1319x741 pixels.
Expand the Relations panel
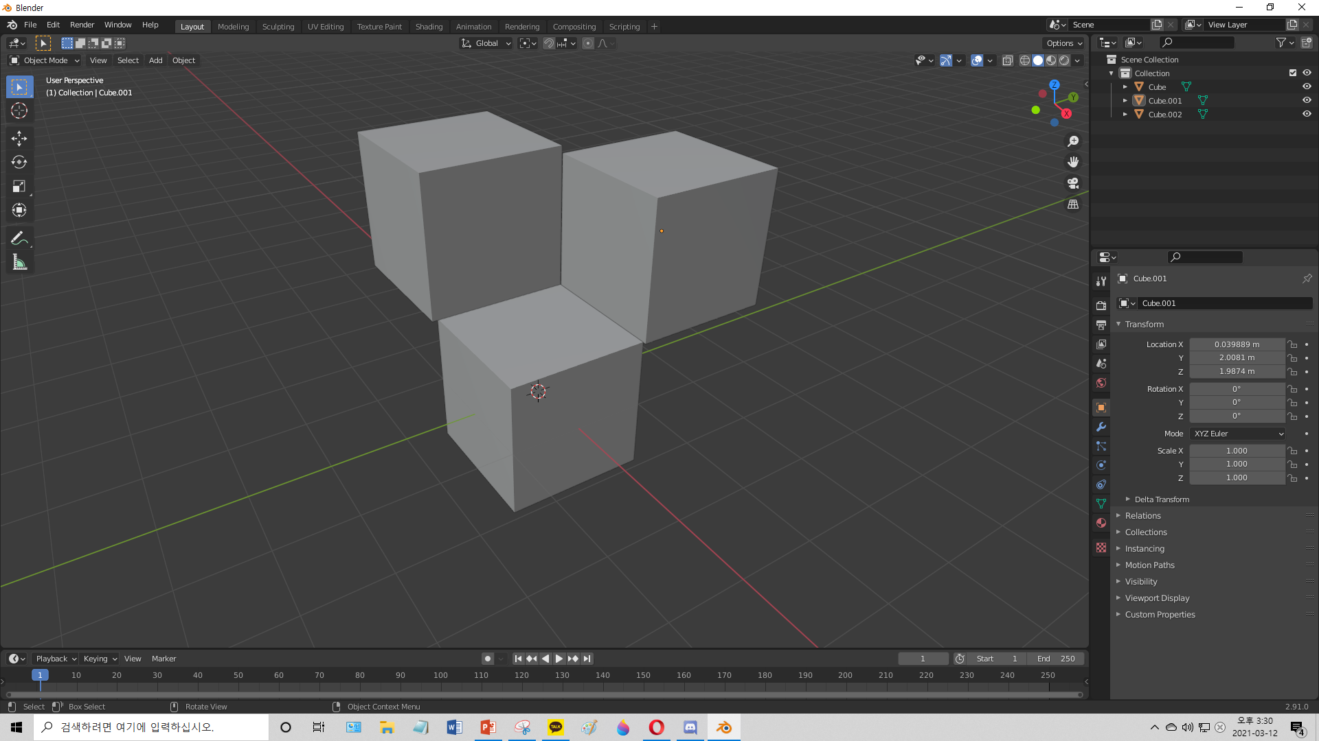click(x=1143, y=516)
